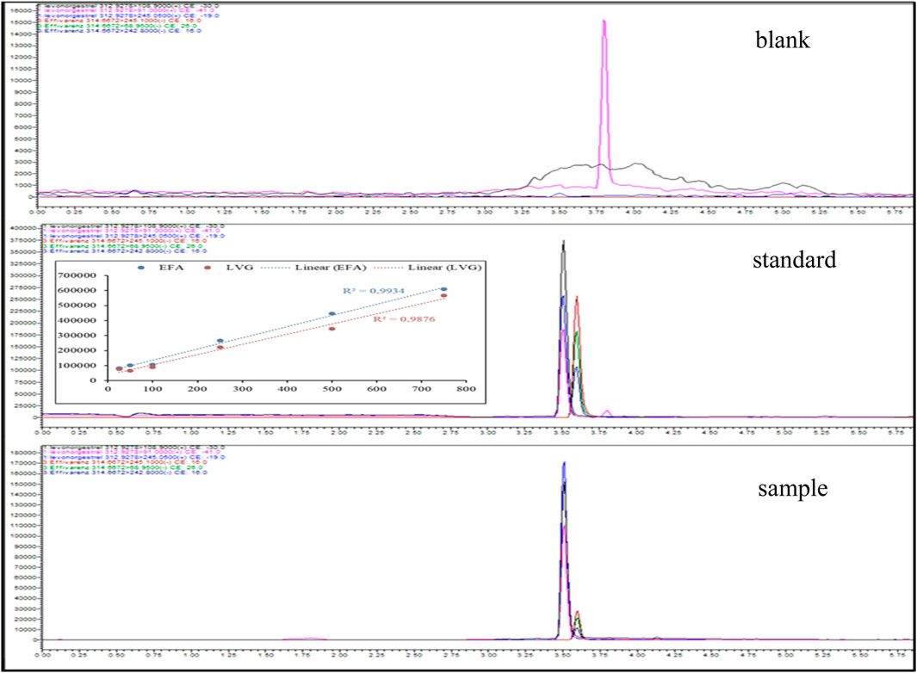Click the 600000 y-axis value in inset plot
Viewport: 917px width, 673px height.
[77, 290]
